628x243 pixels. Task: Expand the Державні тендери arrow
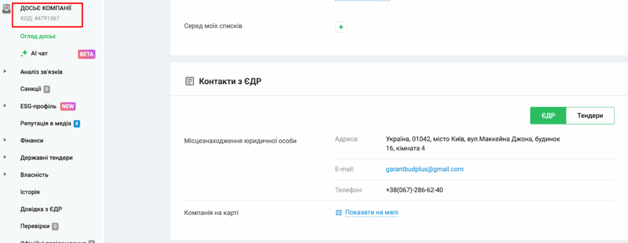5,157
